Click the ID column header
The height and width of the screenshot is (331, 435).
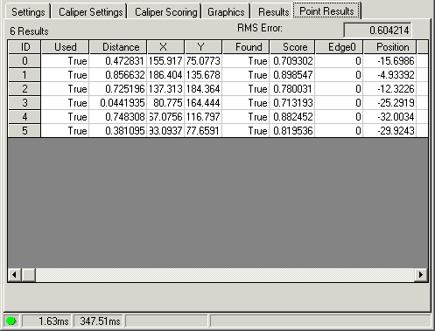coord(25,47)
